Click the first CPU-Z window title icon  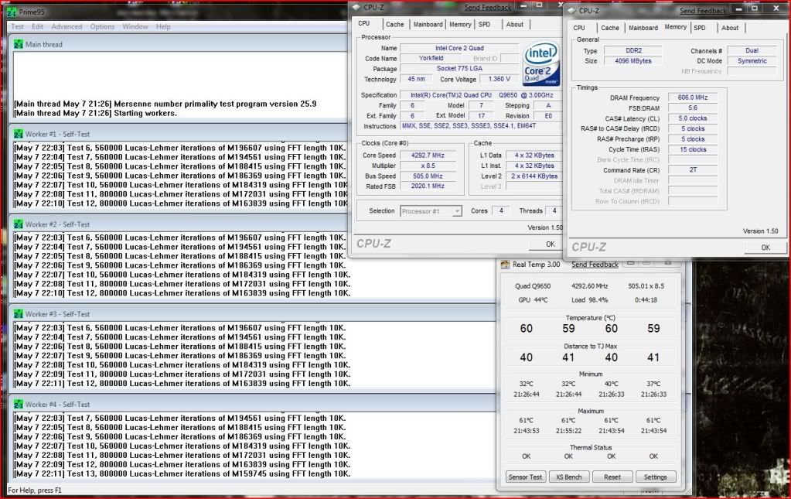point(356,7)
